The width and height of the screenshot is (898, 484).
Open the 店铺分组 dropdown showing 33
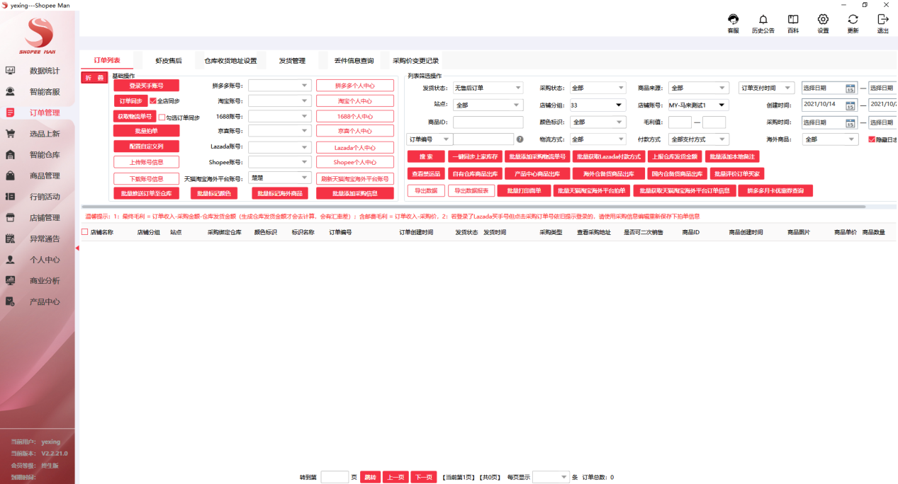(597, 103)
